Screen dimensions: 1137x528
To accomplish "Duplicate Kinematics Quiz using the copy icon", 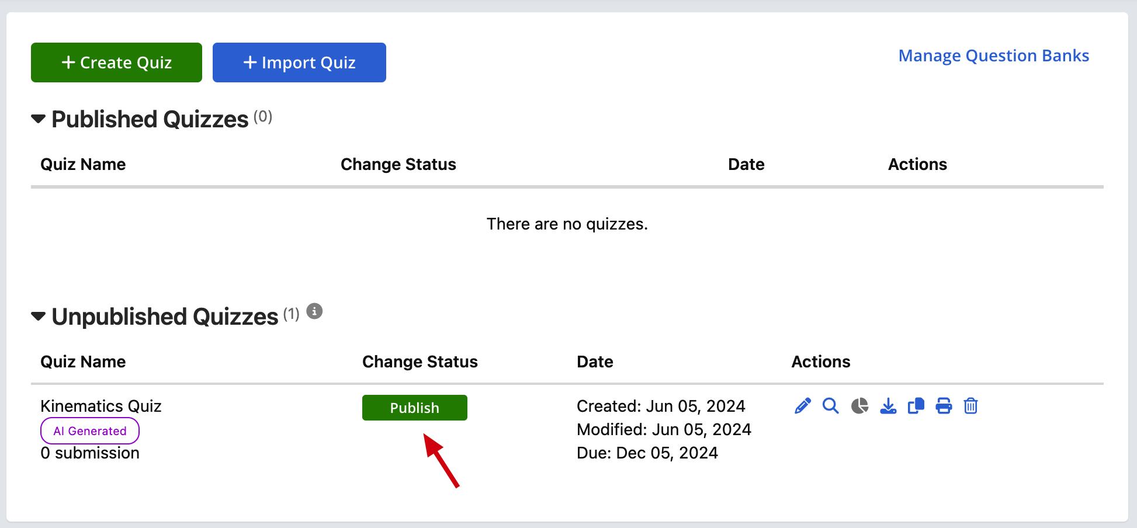I will (x=916, y=406).
